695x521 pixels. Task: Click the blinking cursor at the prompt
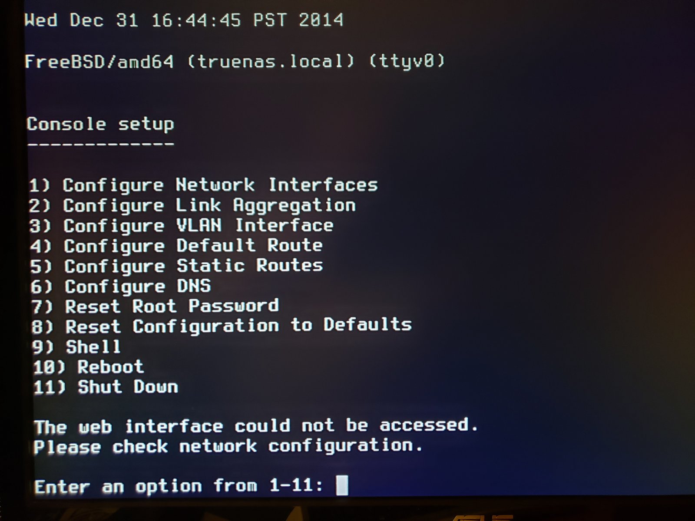[342, 485]
